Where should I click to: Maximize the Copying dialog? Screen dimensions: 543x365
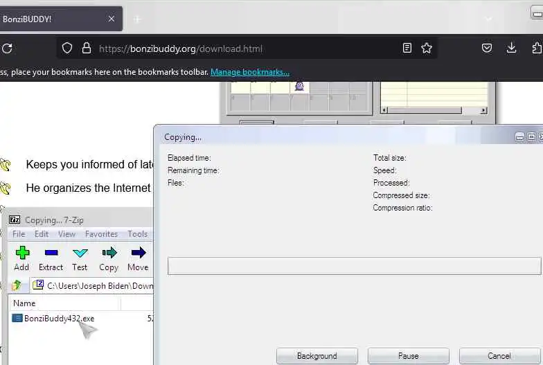pyautogui.click(x=531, y=137)
